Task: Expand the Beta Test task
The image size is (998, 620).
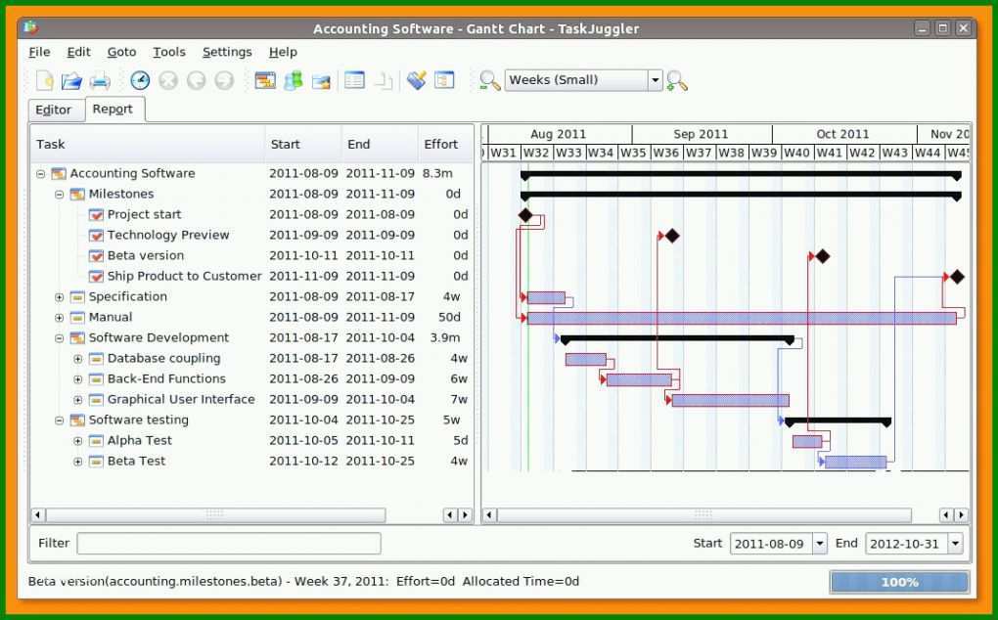Action: (77, 462)
